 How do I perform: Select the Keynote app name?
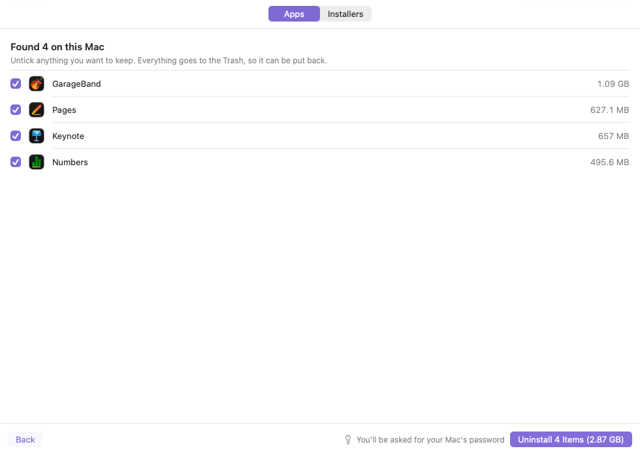coord(68,136)
